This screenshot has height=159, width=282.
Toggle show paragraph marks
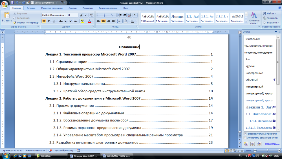pos(135,15)
